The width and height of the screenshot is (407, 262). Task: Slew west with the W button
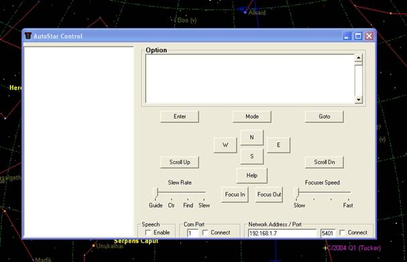tap(225, 145)
